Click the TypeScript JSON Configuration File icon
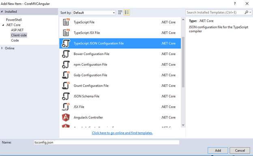This screenshot has height=156, width=253. click(x=66, y=43)
